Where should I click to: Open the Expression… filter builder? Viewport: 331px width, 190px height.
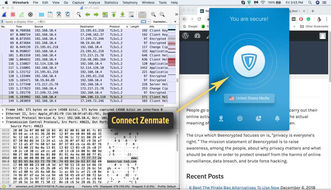[x=160, y=22]
